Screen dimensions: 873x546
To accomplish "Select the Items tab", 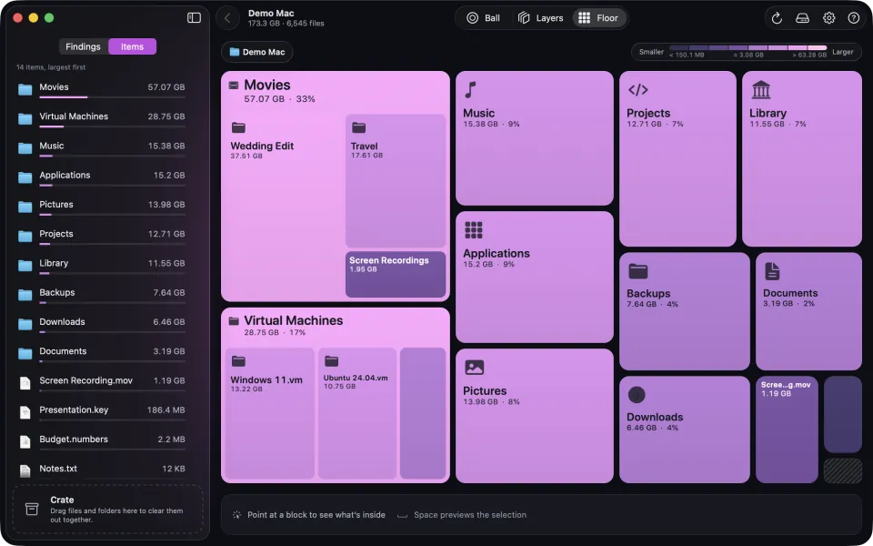I will click(x=132, y=46).
